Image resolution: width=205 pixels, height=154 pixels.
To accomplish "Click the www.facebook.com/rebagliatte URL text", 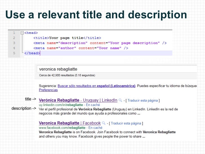I will [62, 128].
